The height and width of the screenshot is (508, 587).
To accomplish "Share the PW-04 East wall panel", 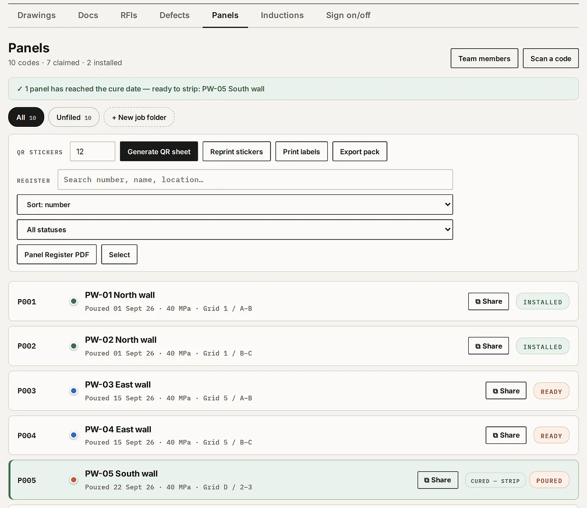I will [506, 435].
